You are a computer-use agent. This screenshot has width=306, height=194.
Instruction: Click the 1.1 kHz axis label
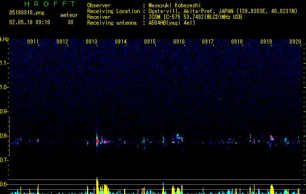pyautogui.click(x=4, y=63)
